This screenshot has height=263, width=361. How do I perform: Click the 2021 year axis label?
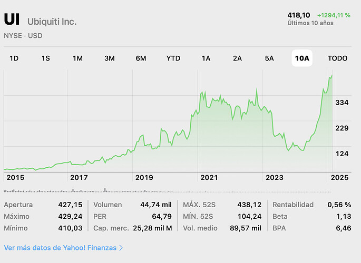tap(209, 178)
